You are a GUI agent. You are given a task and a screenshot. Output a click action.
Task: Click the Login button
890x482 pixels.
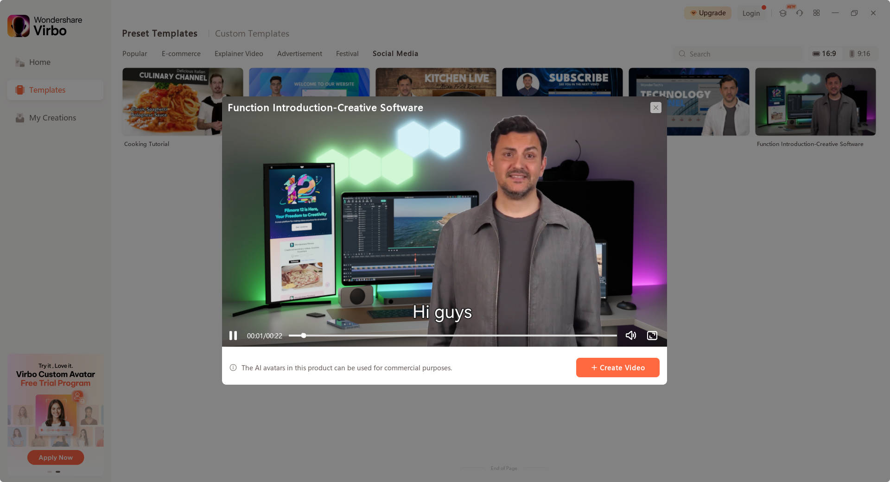pyautogui.click(x=751, y=13)
